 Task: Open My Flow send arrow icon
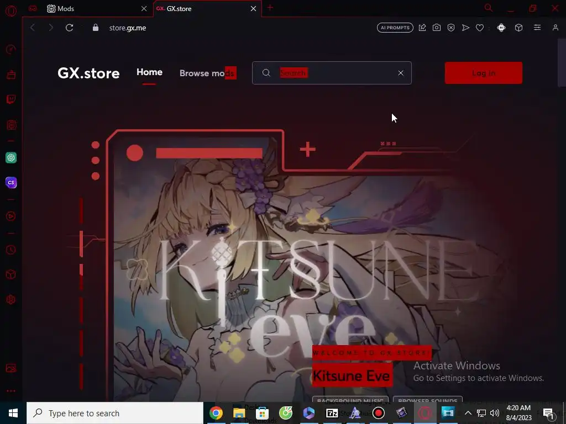(465, 28)
